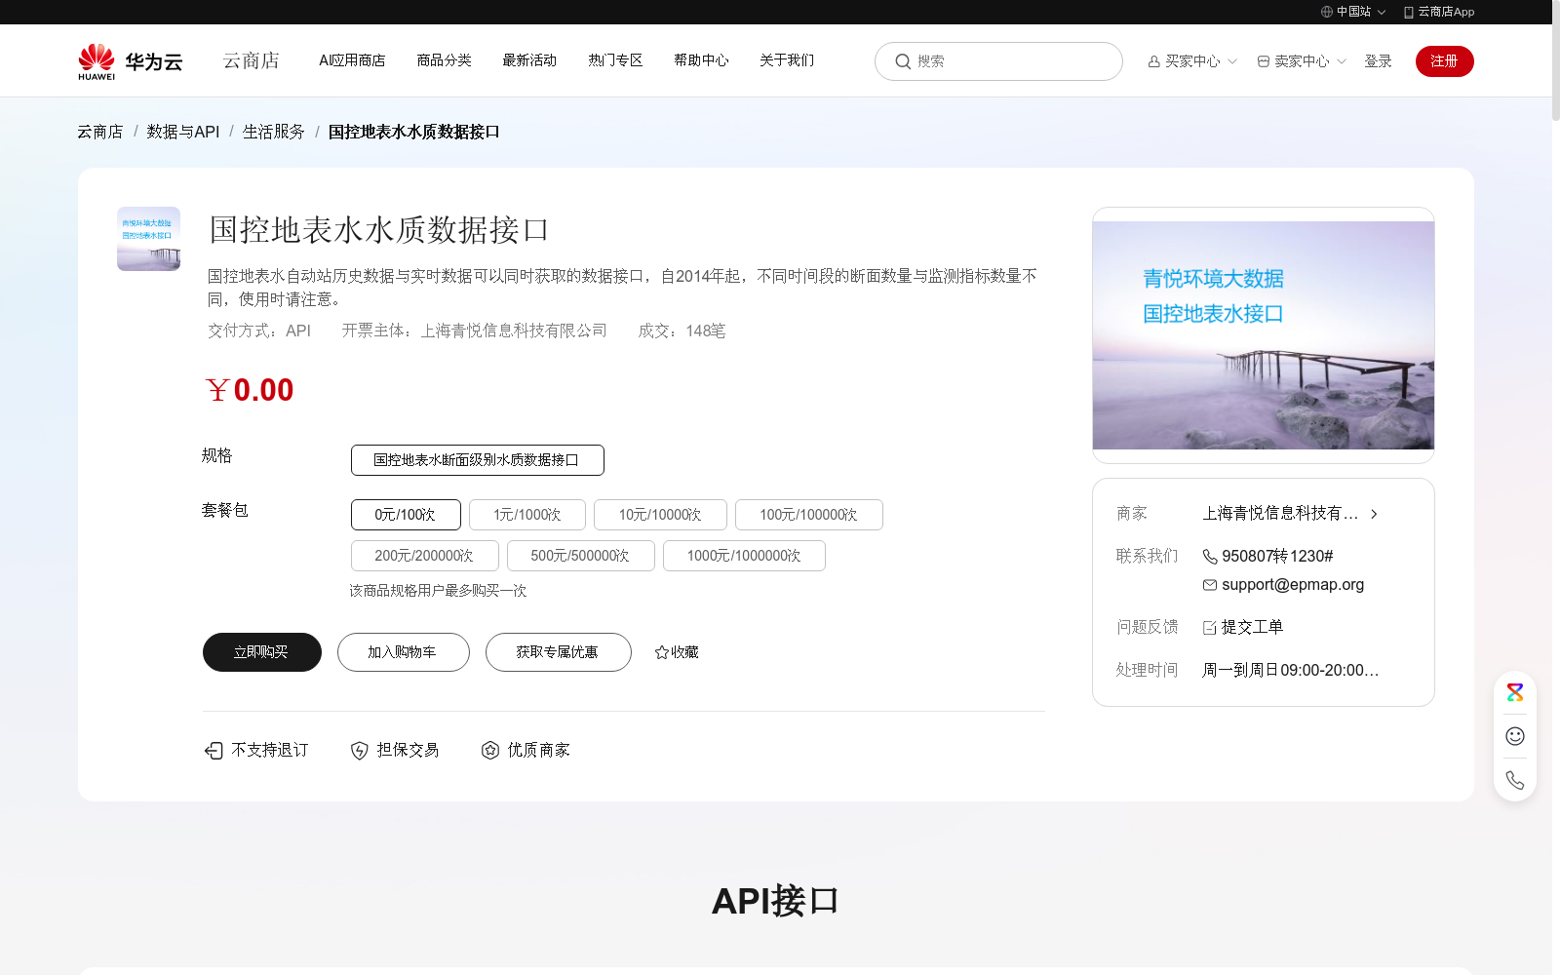Open the colorful assistant icon in floating sidebar
1560x975 pixels.
pyautogui.click(x=1515, y=692)
